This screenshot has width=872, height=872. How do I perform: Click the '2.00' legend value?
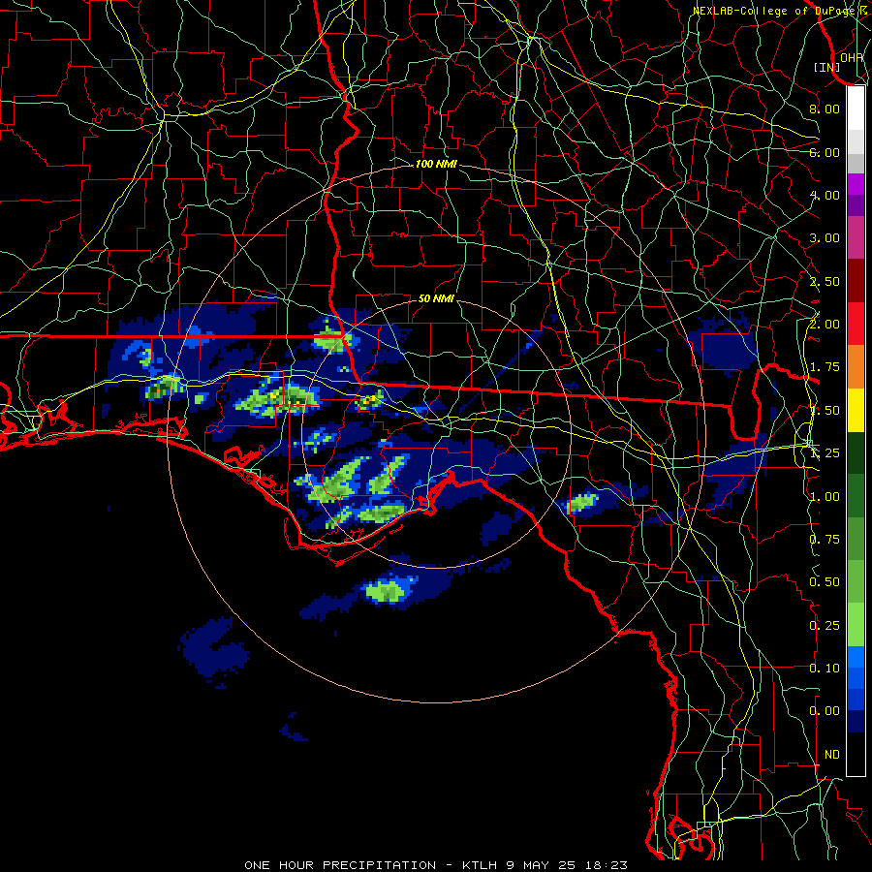click(825, 325)
